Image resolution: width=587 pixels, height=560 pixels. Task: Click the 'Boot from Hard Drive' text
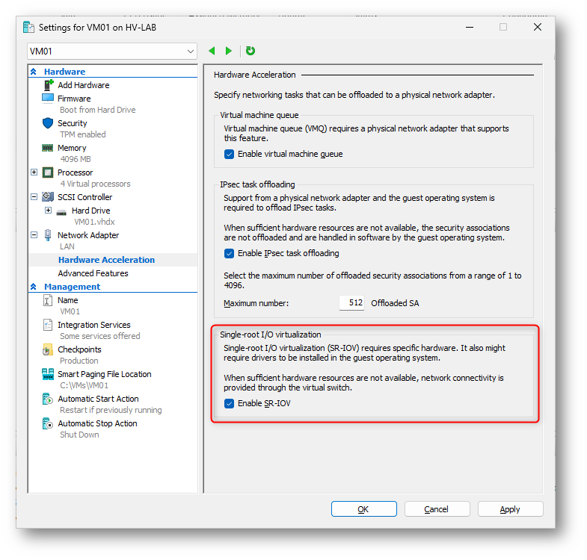point(98,110)
